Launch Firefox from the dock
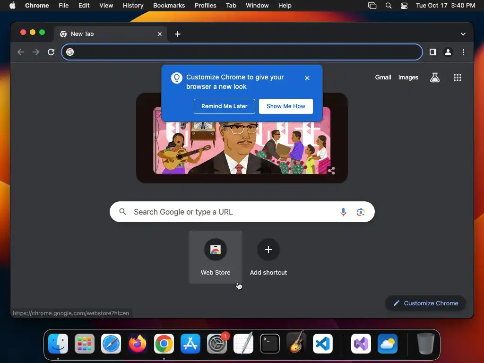 [138, 344]
